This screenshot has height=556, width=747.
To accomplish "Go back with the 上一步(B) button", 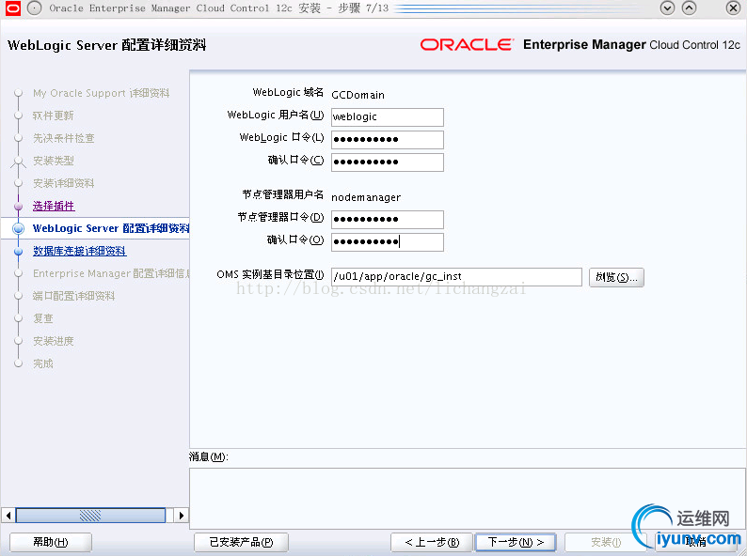I will 432,542.
